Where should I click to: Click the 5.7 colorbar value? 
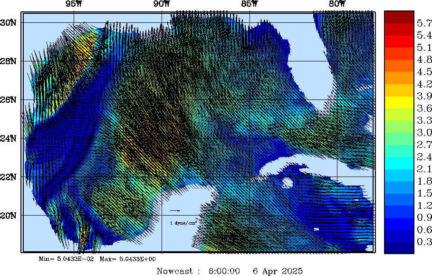pos(424,23)
